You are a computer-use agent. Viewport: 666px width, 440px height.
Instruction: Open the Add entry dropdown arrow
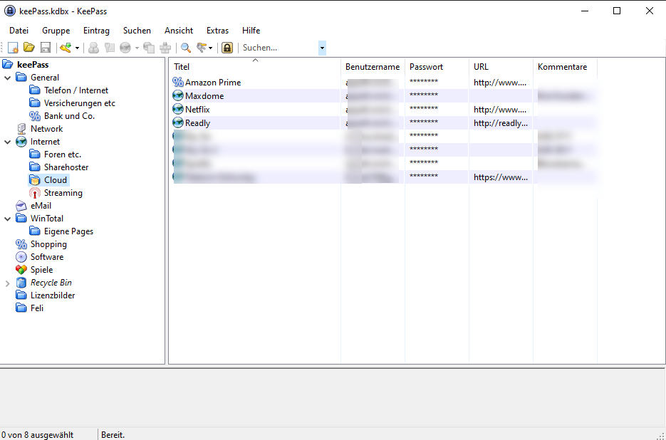tap(77, 48)
